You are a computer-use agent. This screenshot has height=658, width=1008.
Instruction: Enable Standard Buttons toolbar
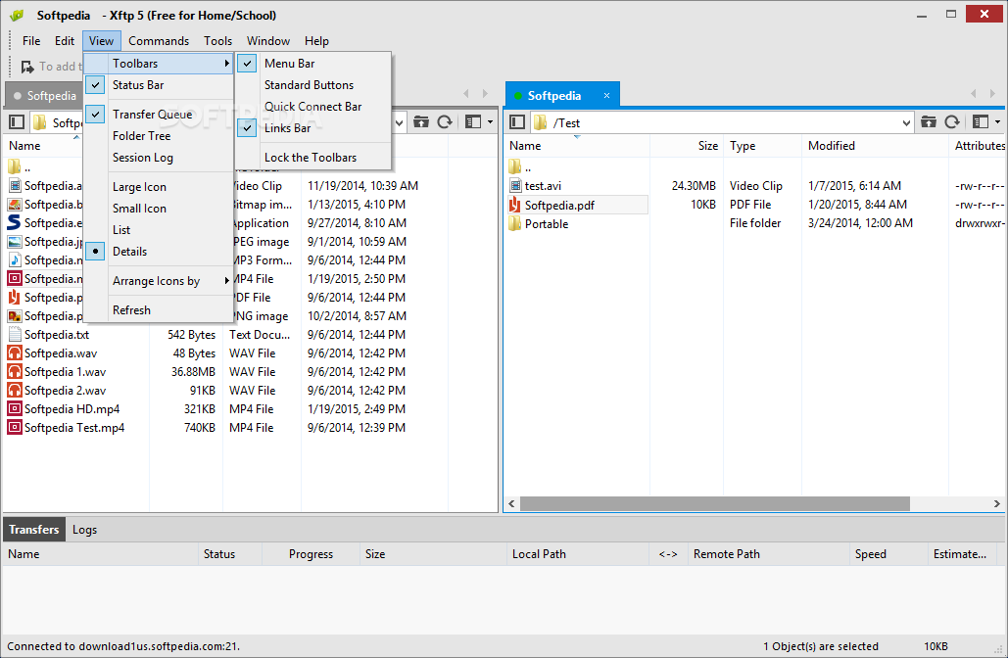(313, 85)
